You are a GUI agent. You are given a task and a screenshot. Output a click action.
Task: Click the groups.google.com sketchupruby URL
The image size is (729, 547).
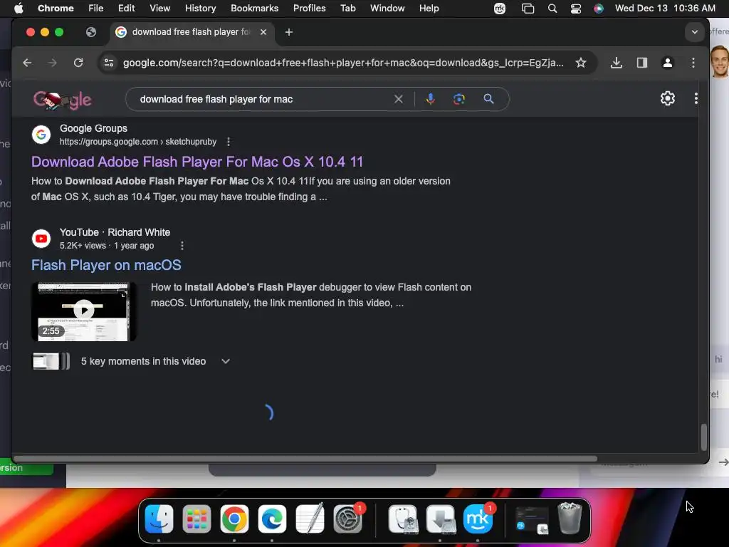(x=138, y=142)
